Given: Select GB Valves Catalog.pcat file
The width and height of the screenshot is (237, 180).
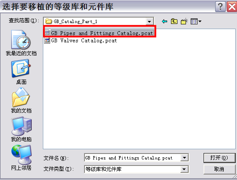Looking at the screenshot, I should click(x=81, y=41).
